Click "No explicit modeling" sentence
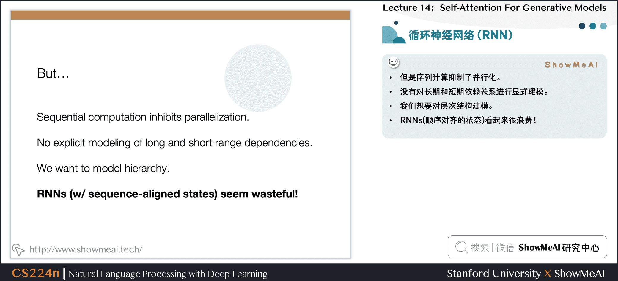The width and height of the screenshot is (618, 281). coord(174,143)
